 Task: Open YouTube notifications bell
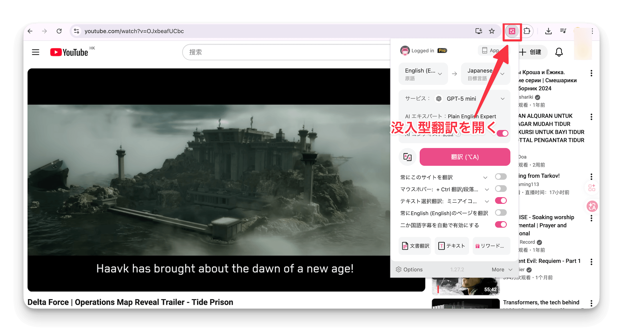559,52
